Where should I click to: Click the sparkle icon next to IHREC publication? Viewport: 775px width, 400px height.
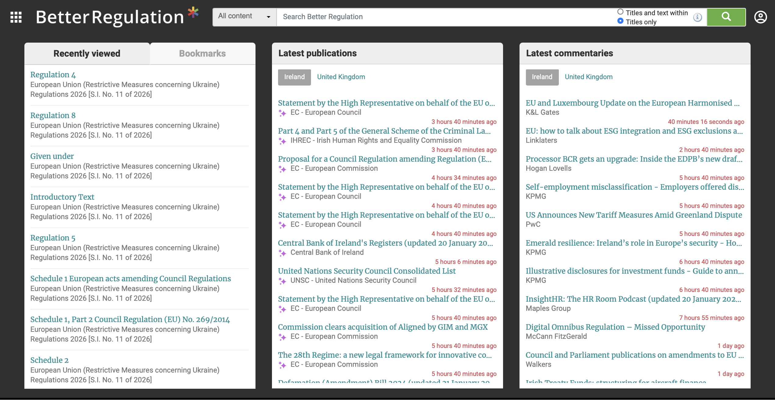coord(282,140)
